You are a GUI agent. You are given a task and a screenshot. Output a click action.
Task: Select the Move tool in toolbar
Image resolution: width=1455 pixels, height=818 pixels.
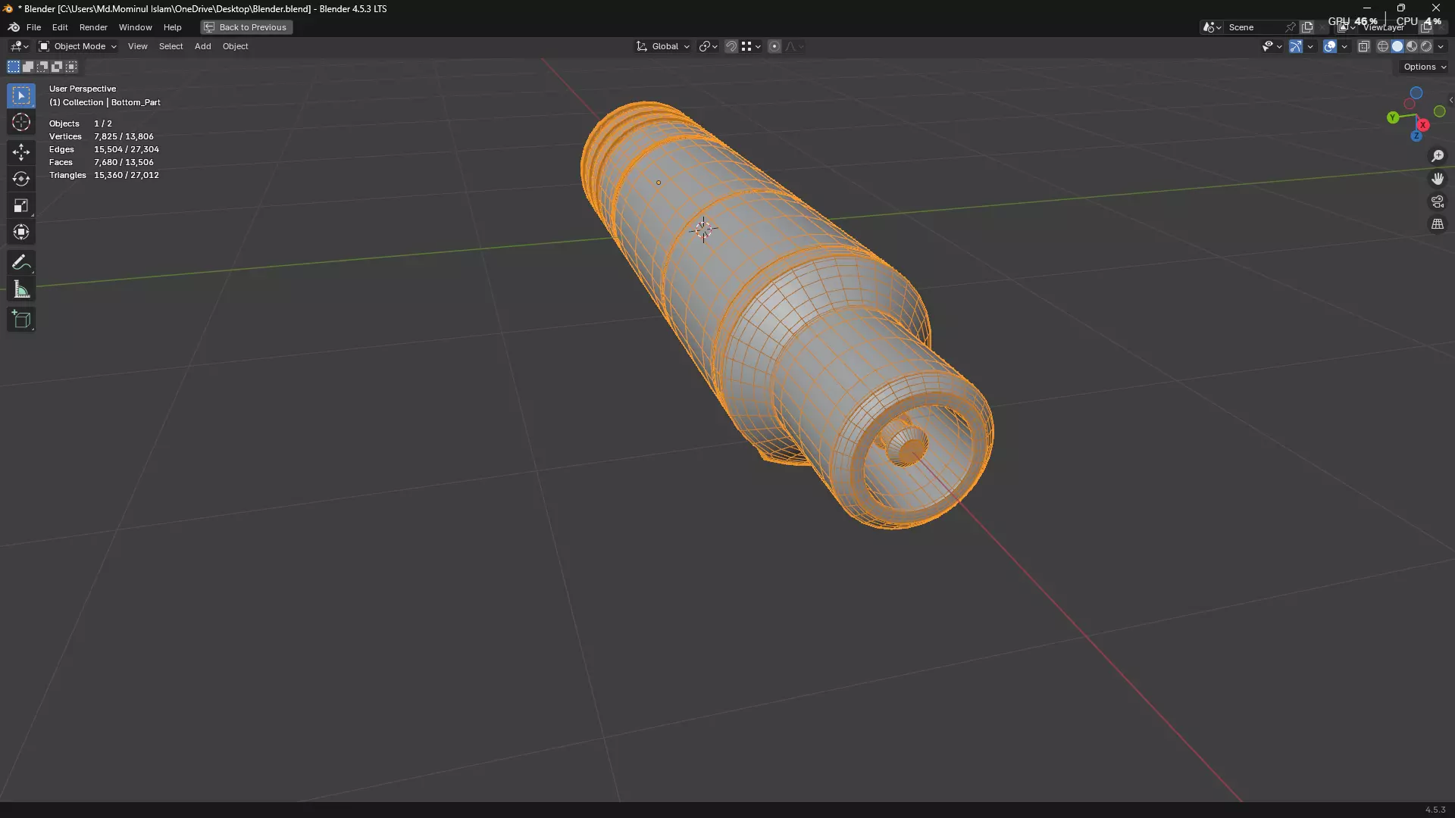[x=21, y=152]
